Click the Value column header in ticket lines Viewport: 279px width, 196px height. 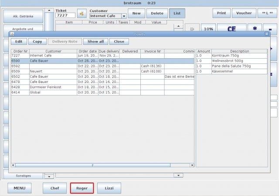click(x=156, y=22)
